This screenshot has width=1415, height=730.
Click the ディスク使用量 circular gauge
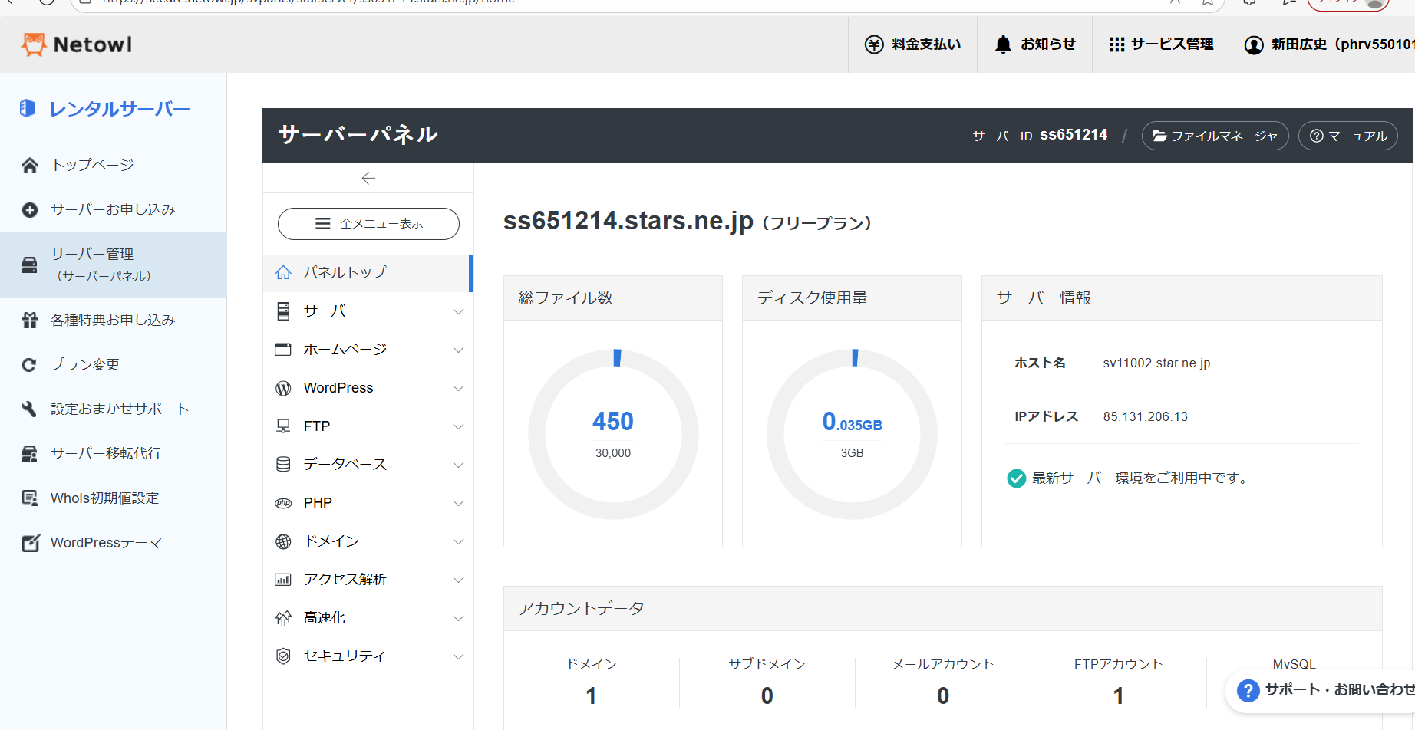852,434
